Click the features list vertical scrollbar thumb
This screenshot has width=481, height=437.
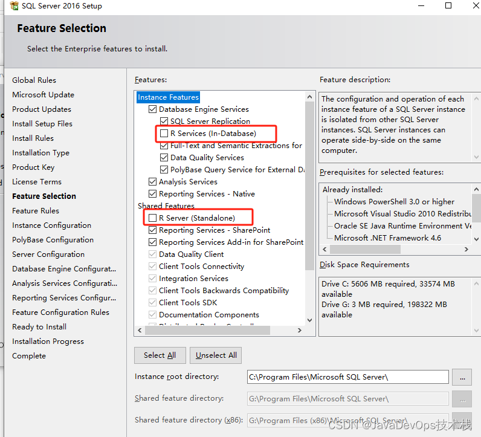click(309, 186)
